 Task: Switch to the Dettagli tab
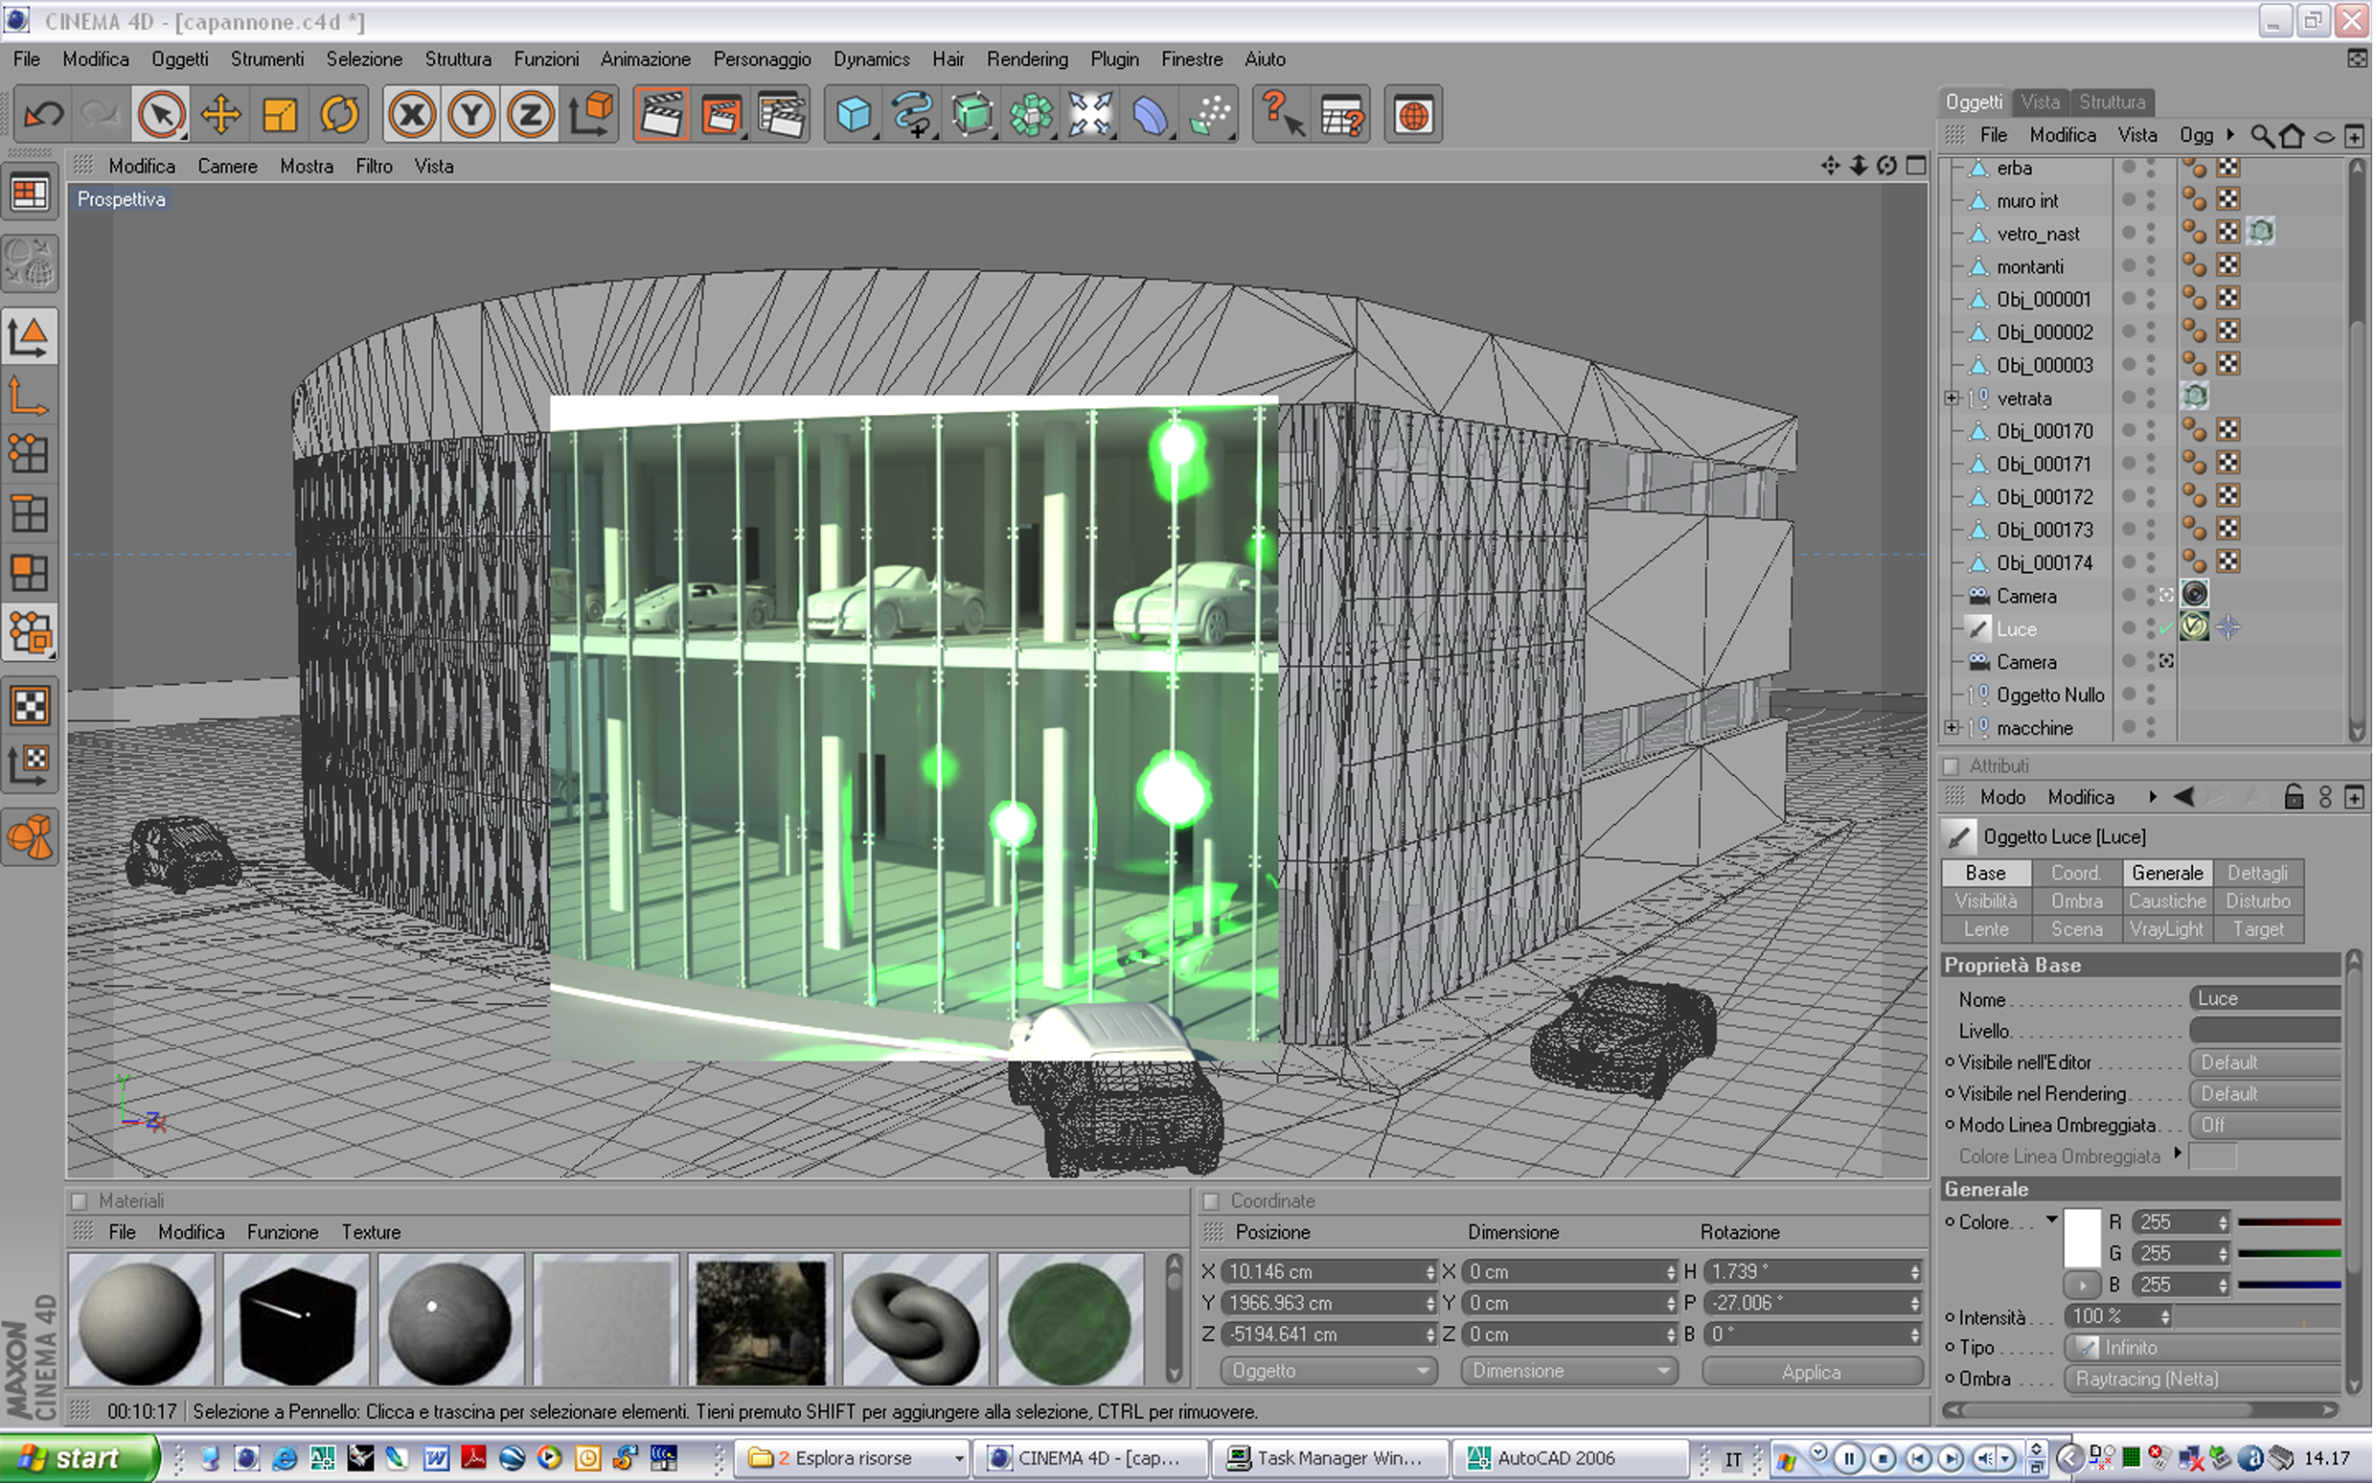(x=2260, y=874)
